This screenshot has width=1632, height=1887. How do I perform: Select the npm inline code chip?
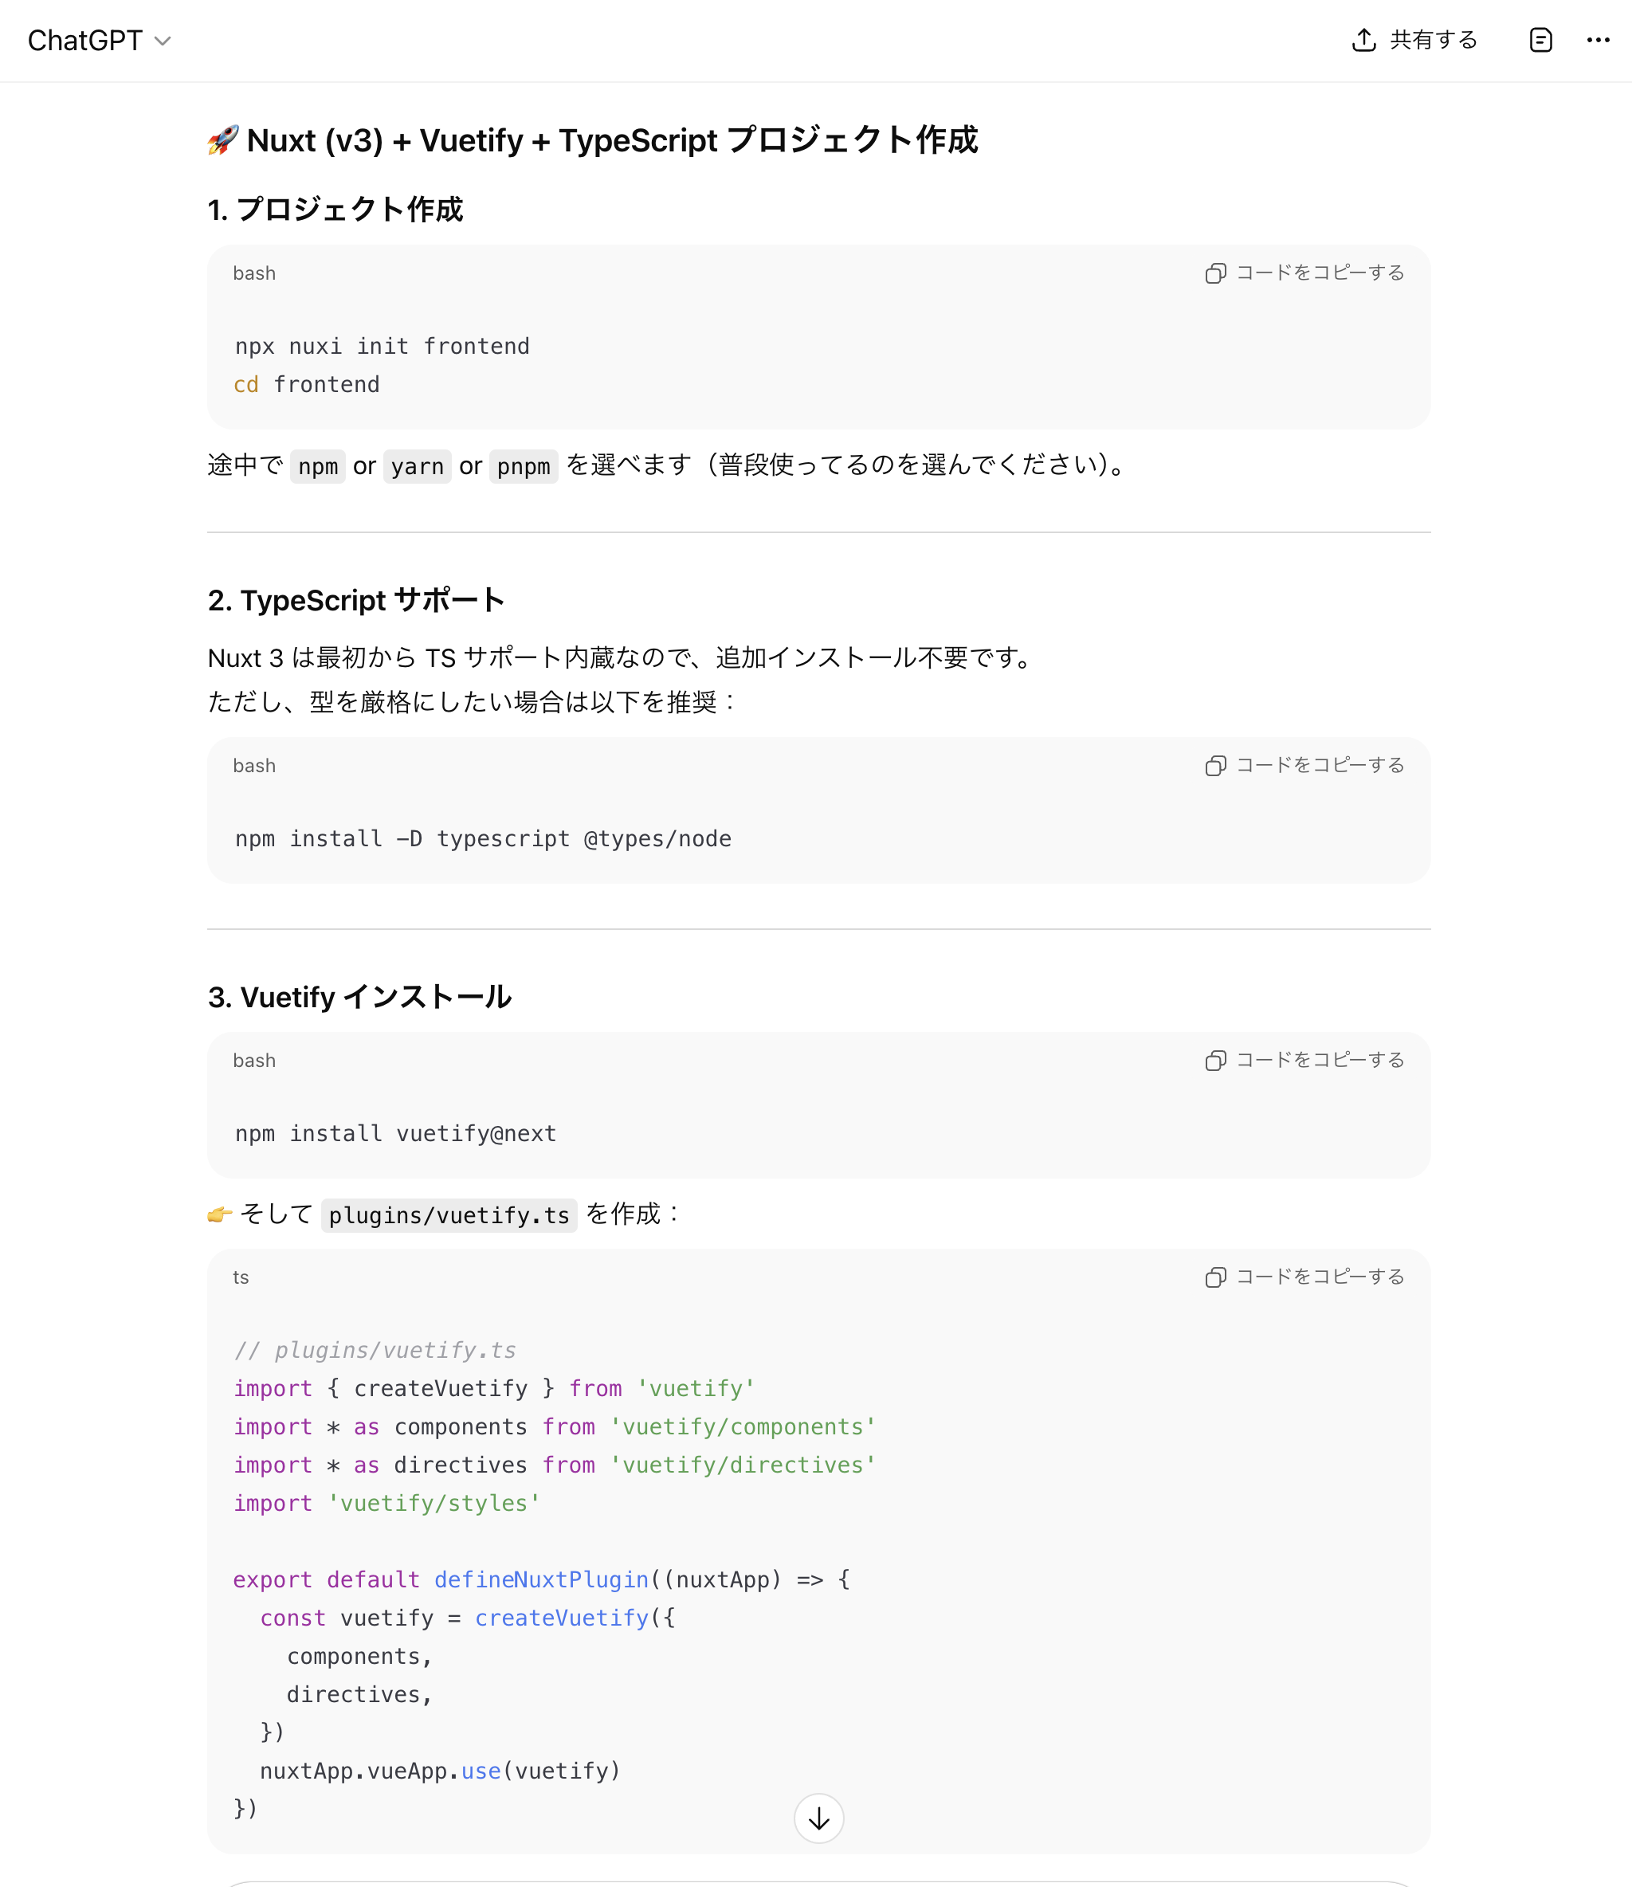(x=317, y=466)
